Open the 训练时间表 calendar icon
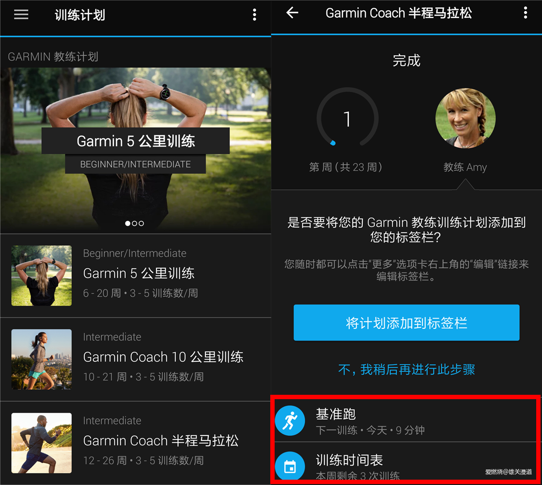 (290, 466)
